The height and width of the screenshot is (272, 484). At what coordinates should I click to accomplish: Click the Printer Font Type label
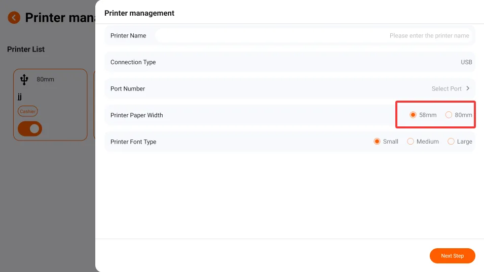pyautogui.click(x=133, y=142)
